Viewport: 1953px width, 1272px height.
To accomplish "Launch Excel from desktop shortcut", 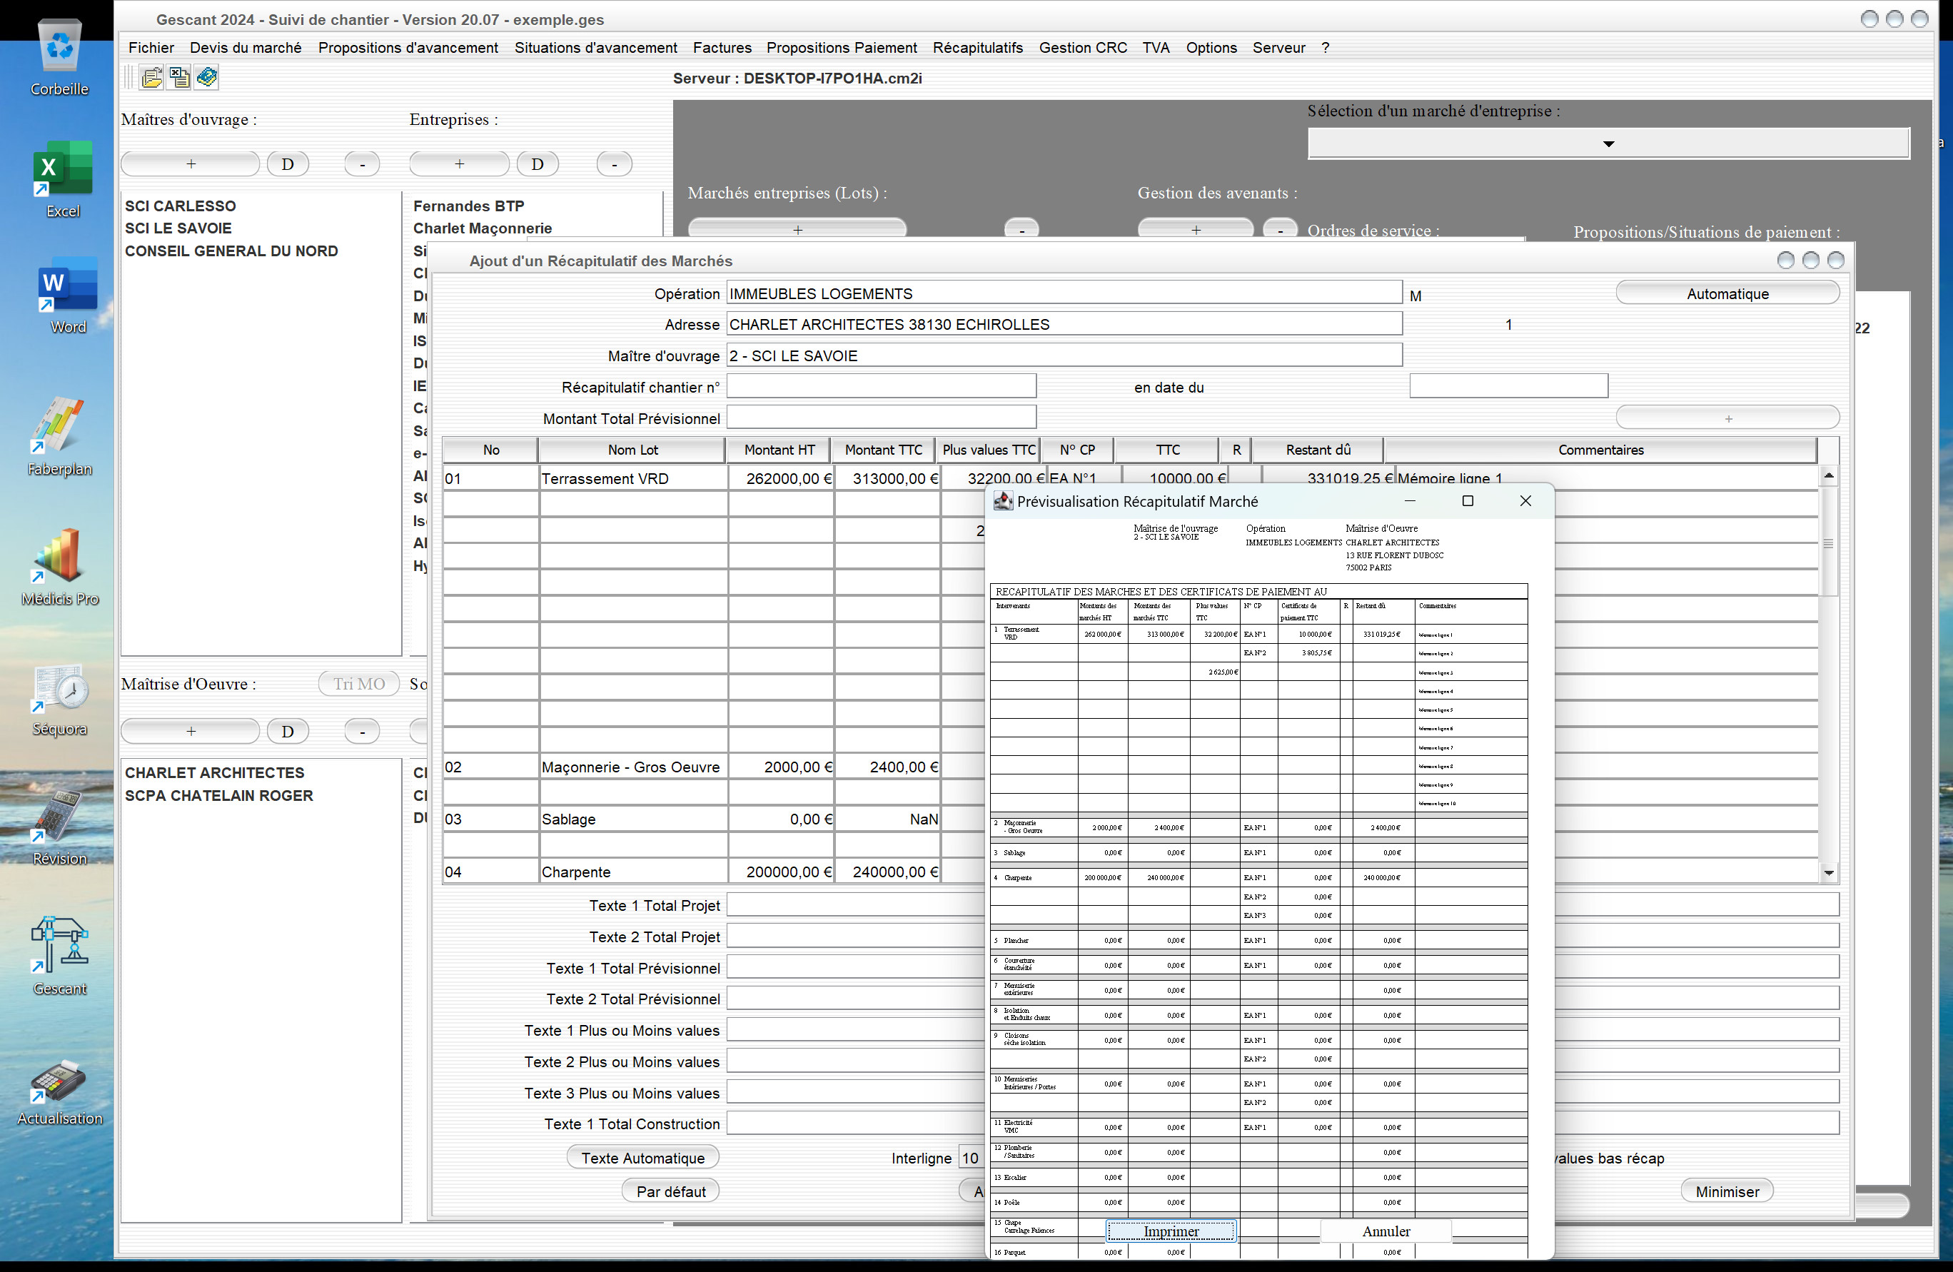I will tap(62, 180).
